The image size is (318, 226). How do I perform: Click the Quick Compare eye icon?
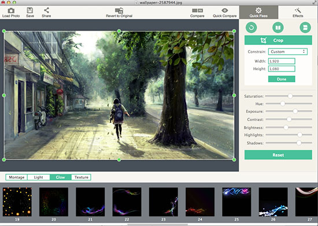pos(225,10)
